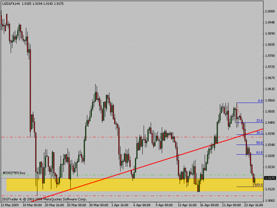Click price scale value 1.9065
The height and width of the screenshot is (208, 277).
[x=270, y=200]
